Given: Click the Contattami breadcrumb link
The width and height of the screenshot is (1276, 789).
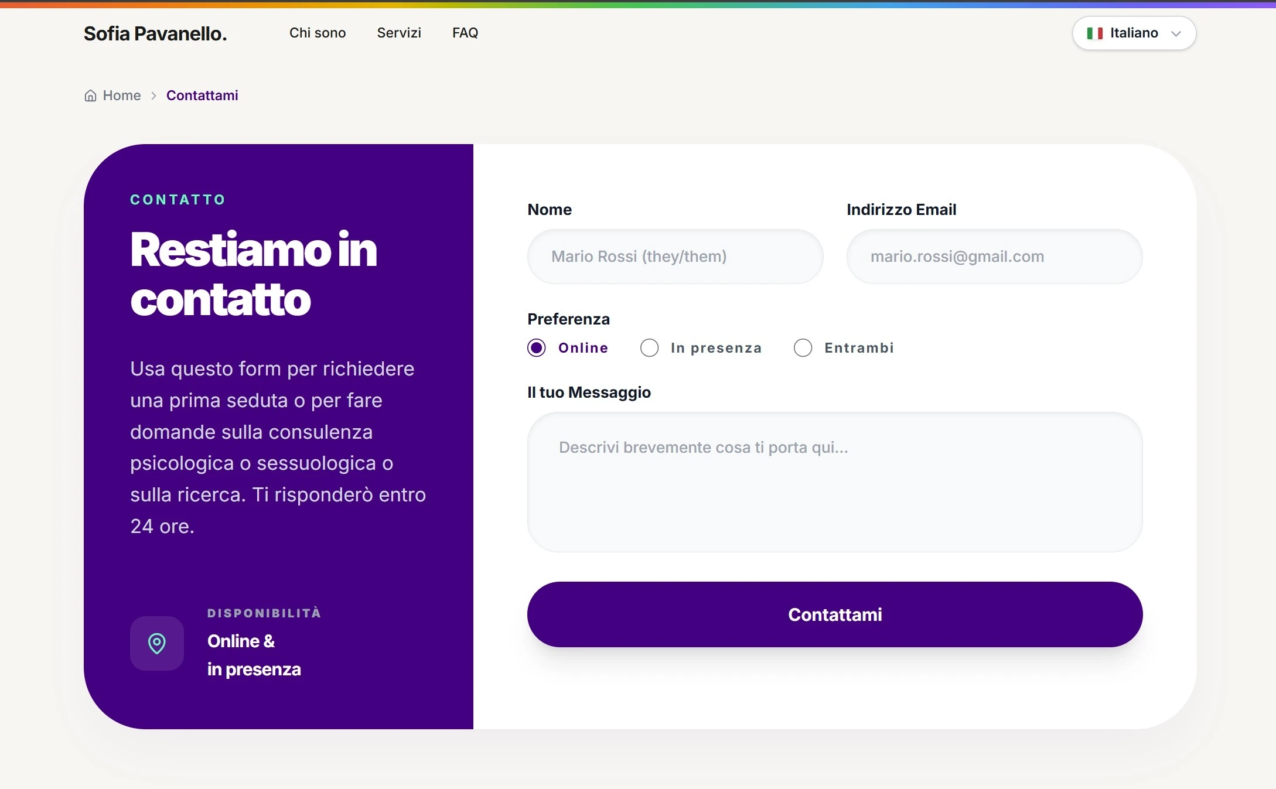Looking at the screenshot, I should point(202,95).
